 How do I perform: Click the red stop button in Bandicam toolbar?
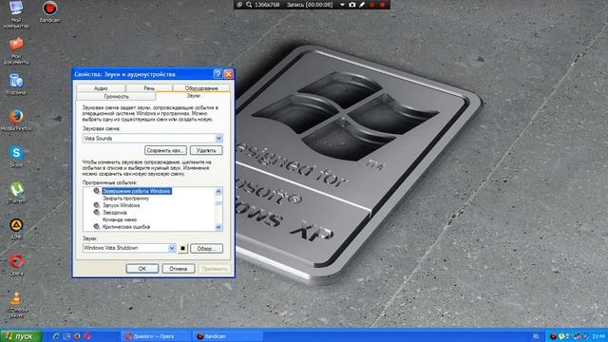[x=382, y=5]
